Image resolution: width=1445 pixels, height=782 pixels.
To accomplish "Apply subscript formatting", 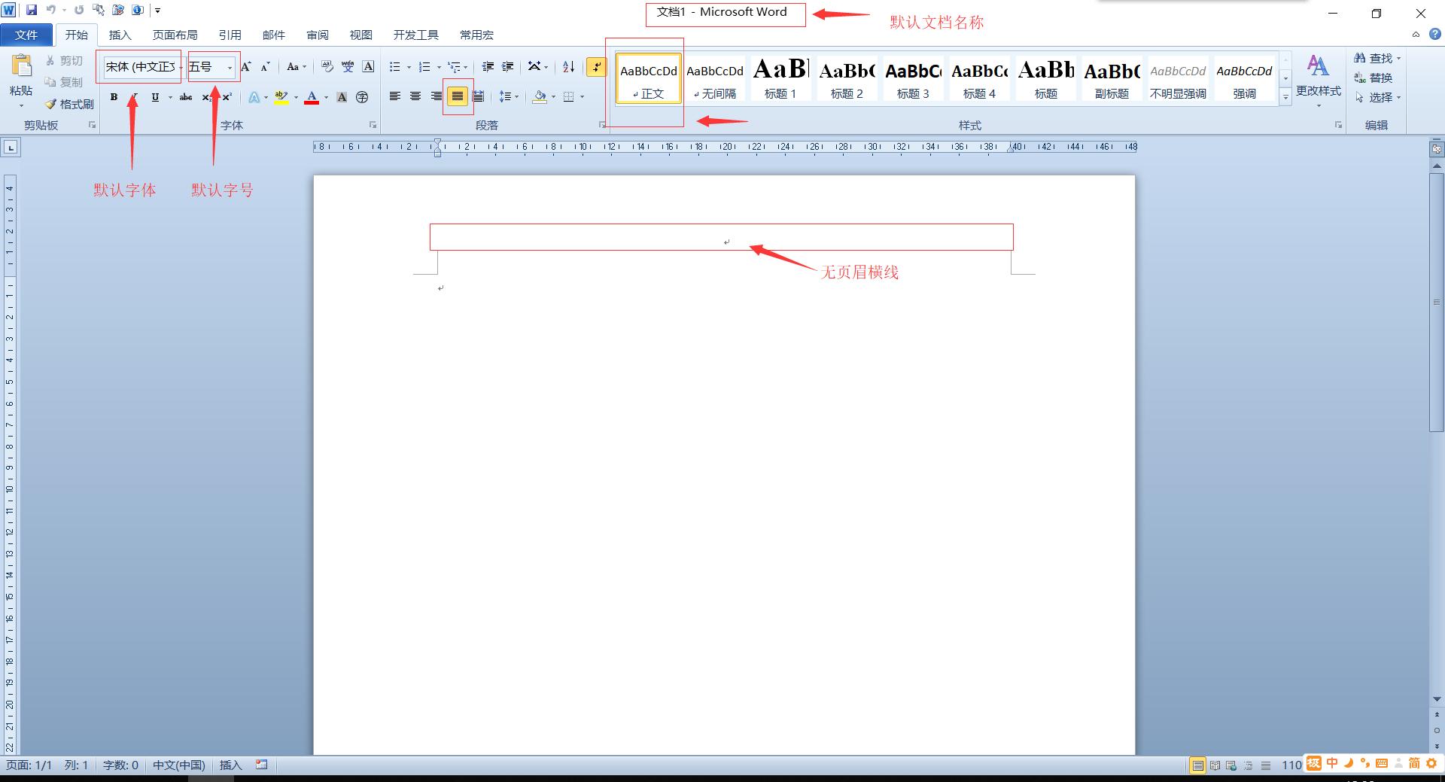I will pos(207,97).
